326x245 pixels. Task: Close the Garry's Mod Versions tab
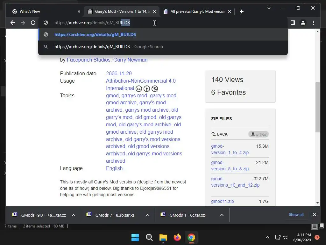154,11
